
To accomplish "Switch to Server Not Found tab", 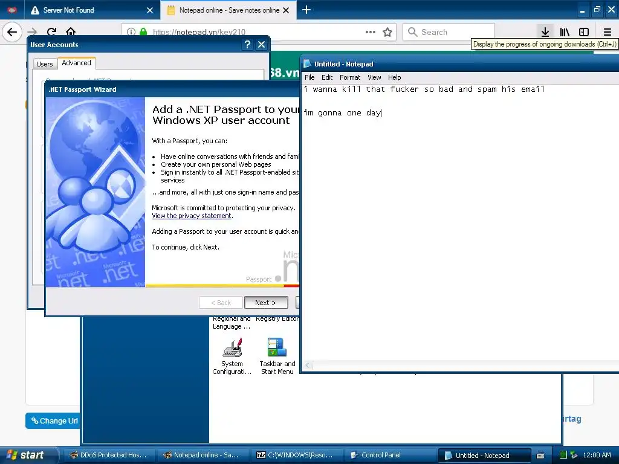I will click(x=92, y=10).
